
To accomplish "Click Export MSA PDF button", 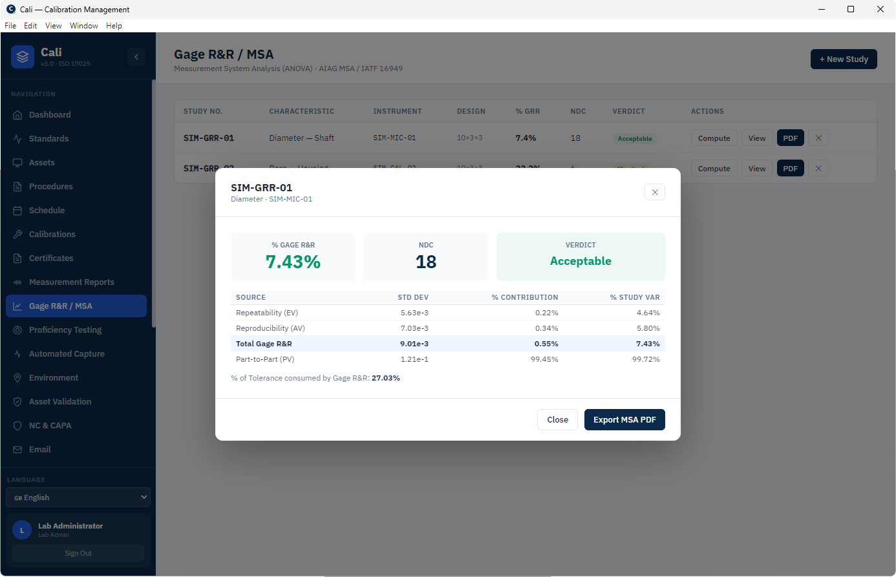I will [624, 420].
